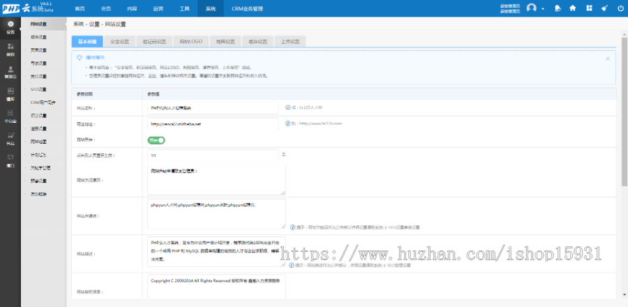628x307 pixels.
Task: Toggle the 网站开启 green switch
Action: (156, 140)
